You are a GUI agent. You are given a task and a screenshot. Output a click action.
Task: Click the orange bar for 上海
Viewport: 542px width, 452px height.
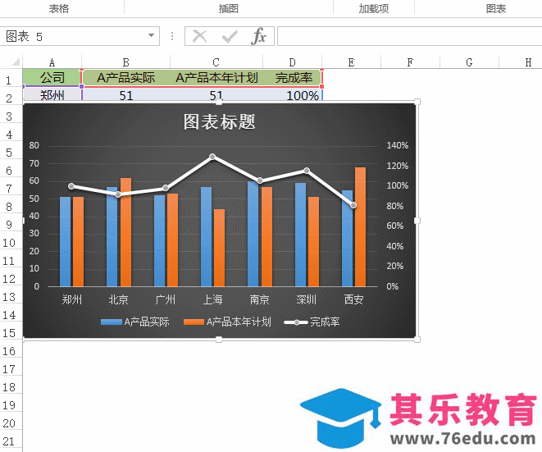pyautogui.click(x=219, y=248)
